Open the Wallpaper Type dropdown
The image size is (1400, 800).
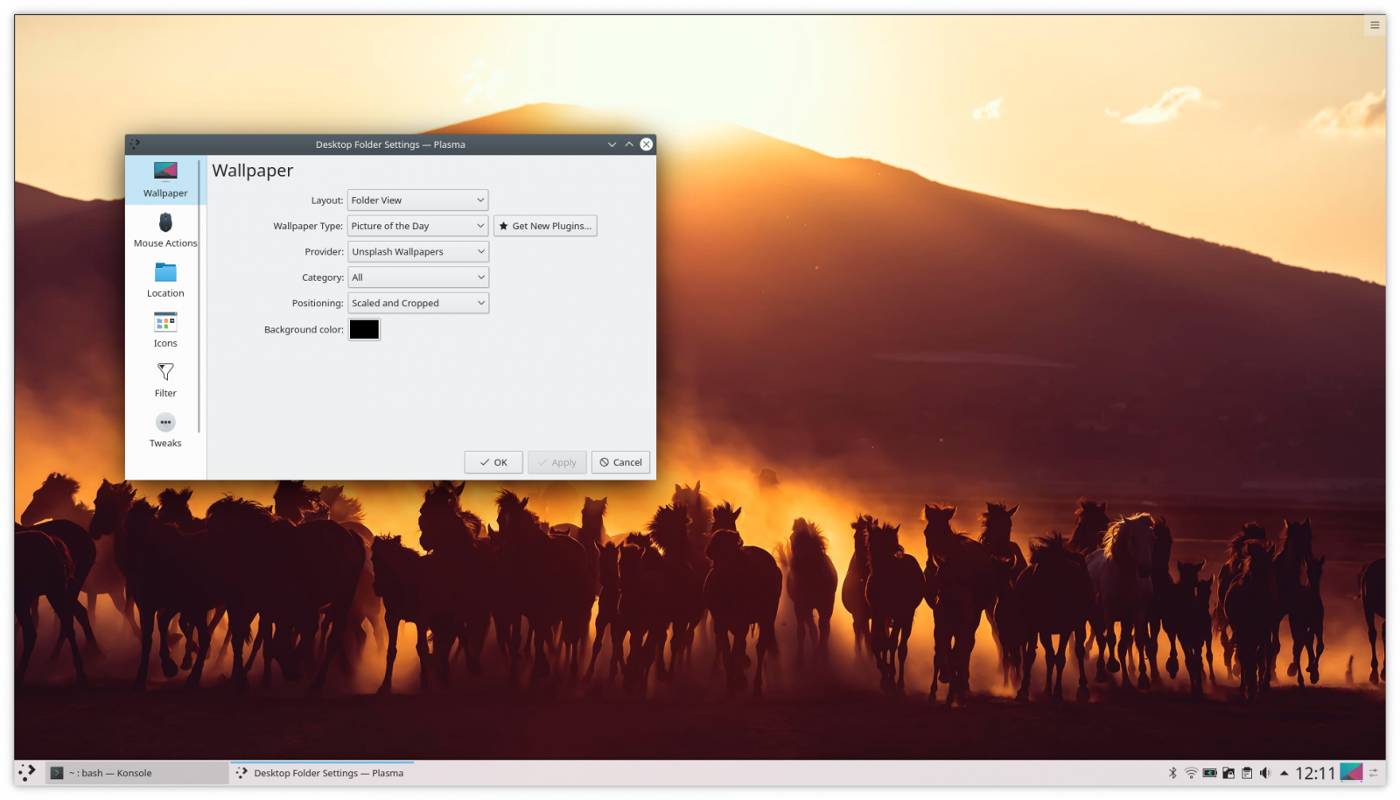(417, 225)
